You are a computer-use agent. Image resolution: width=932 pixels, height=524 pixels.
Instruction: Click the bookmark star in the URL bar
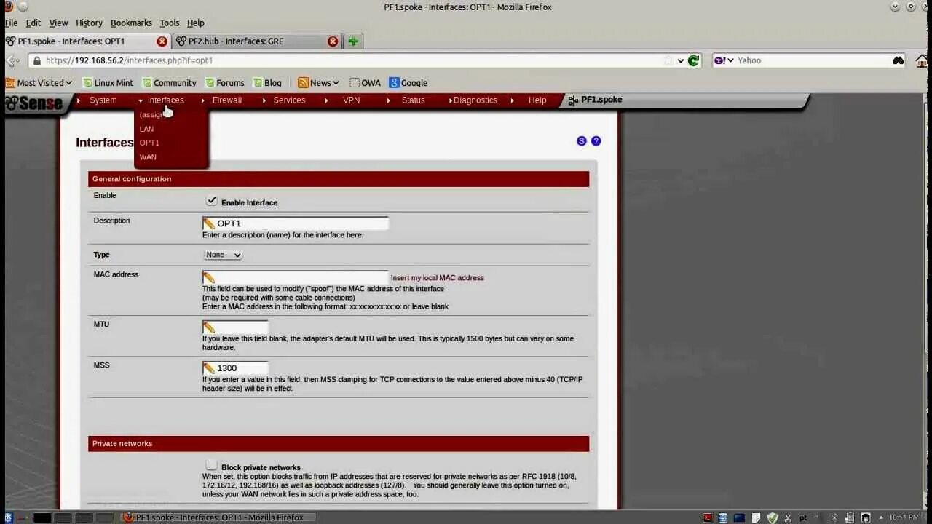[x=668, y=61]
